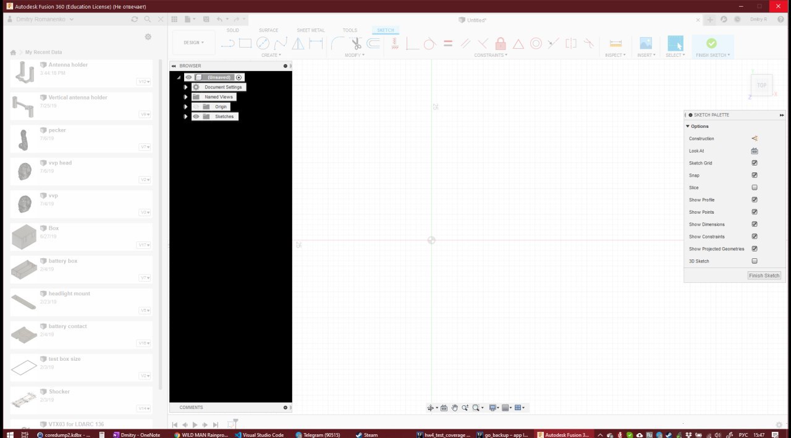Switch to the TOOLS tab

pos(350,30)
